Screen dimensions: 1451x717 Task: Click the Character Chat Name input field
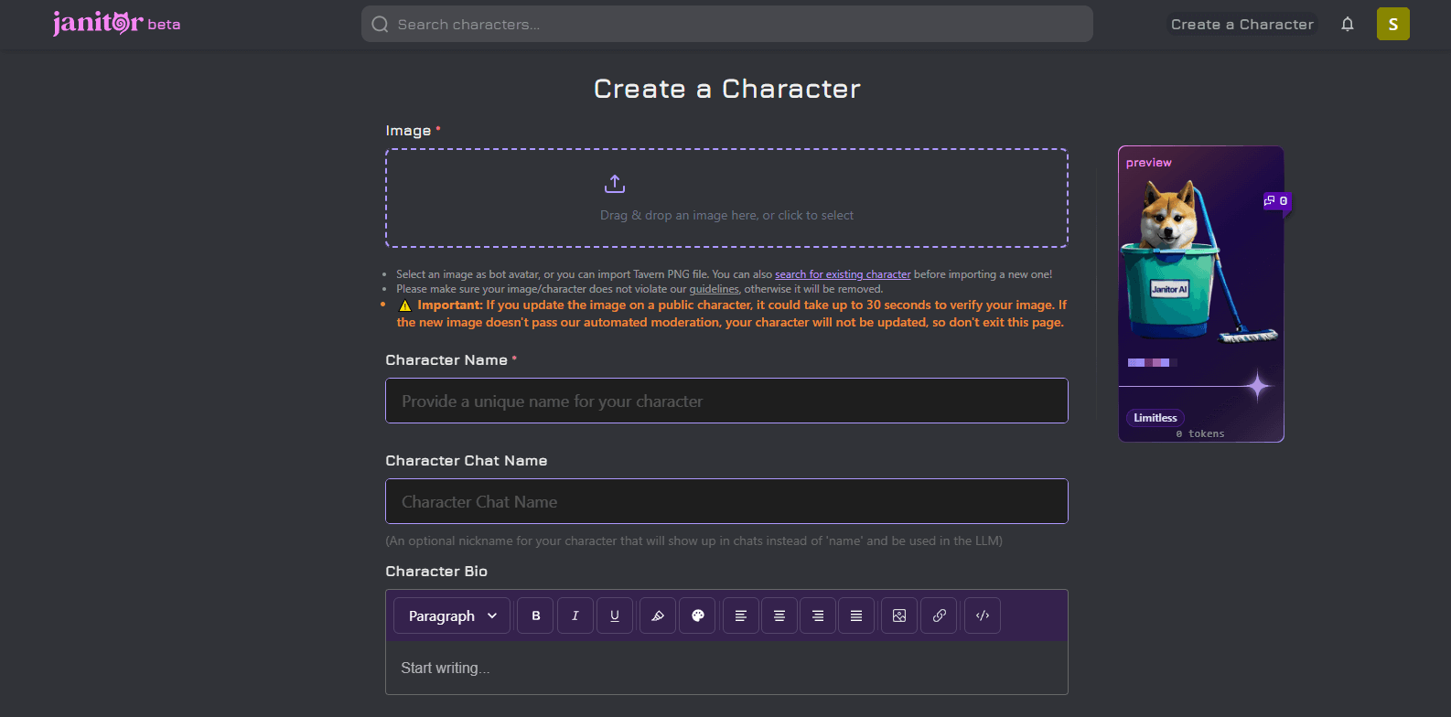pyautogui.click(x=726, y=501)
